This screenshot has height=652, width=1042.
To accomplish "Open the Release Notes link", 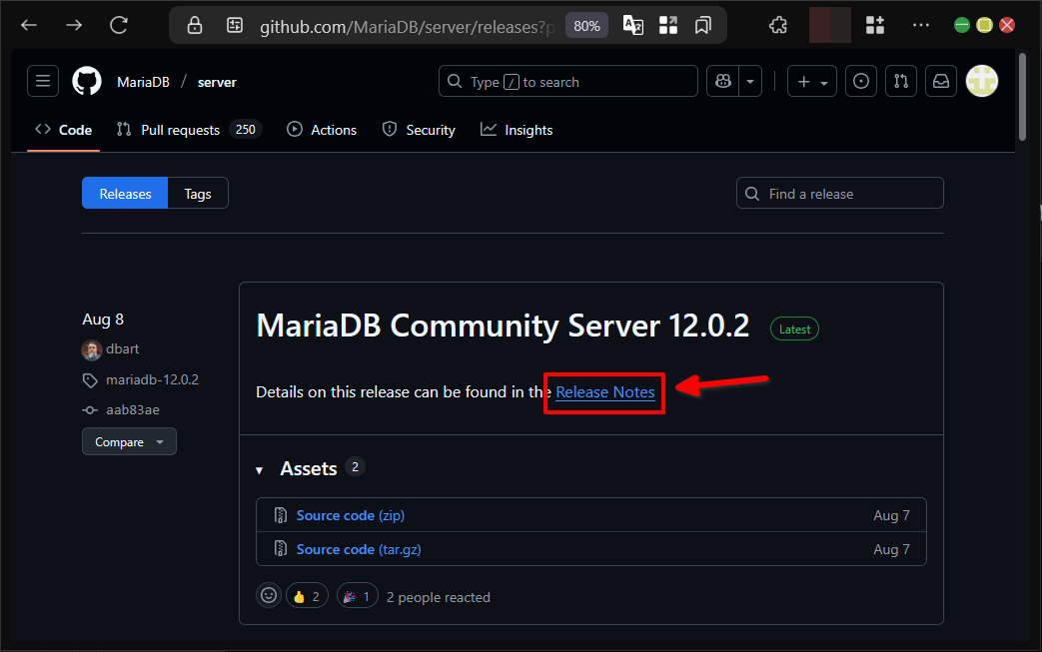I will 605,392.
